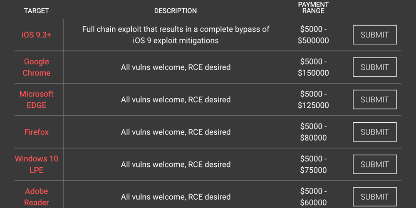
Task: Click the PAYMENT RANGE column header
Action: point(313,7)
